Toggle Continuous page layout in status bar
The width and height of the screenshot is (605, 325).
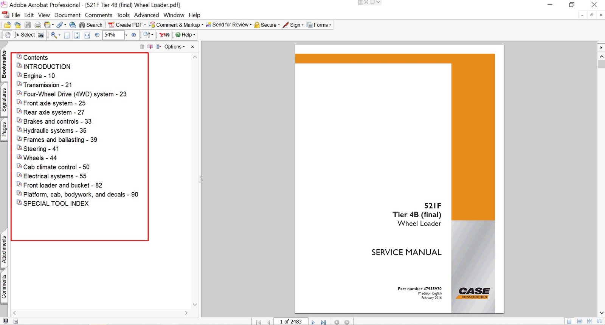tap(579, 321)
